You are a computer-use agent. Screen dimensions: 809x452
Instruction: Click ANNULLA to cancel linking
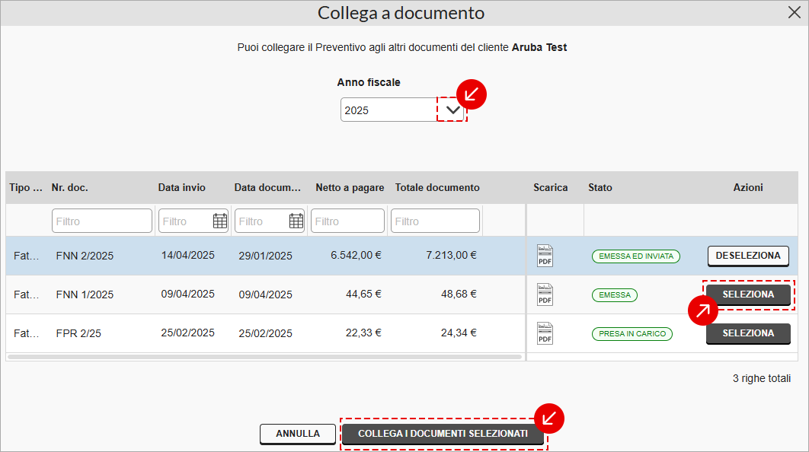pos(298,434)
